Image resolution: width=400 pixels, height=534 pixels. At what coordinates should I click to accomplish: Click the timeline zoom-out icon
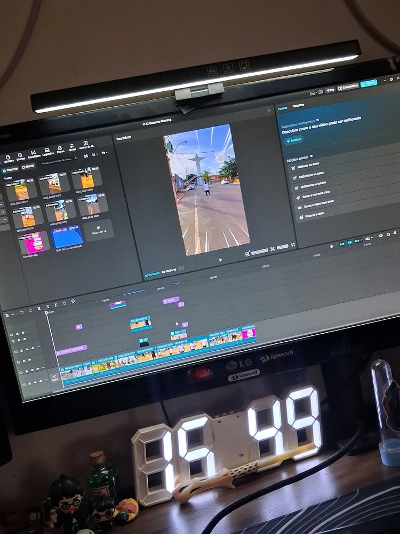tap(388, 234)
